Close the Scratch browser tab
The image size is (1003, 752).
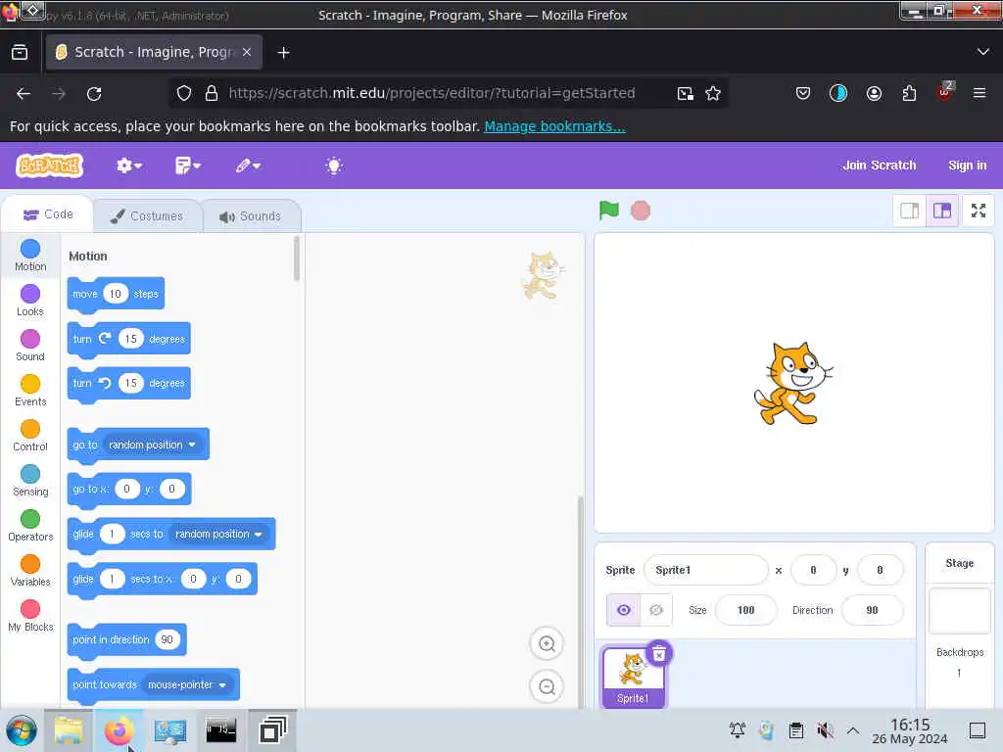[x=247, y=52]
